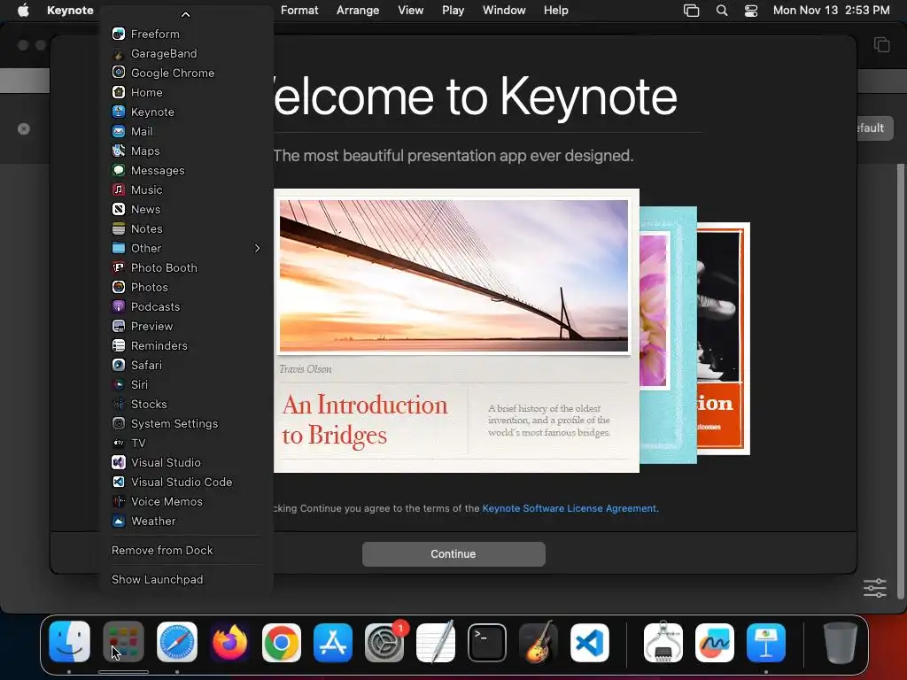Launch GarageBand from the app list menu
The image size is (907, 680).
tap(186, 54)
